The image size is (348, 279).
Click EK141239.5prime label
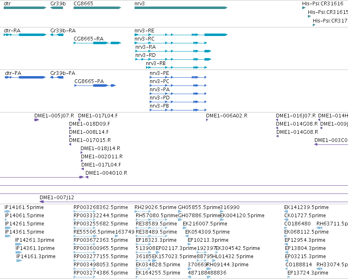click(307, 207)
